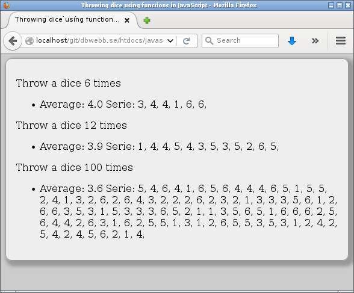Reload the current page

pyautogui.click(x=186, y=41)
